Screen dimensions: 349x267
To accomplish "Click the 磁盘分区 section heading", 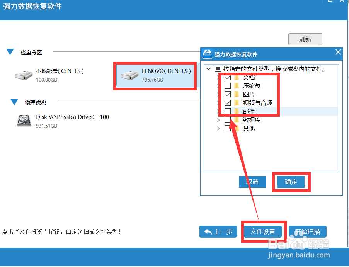I will pos(31,53).
